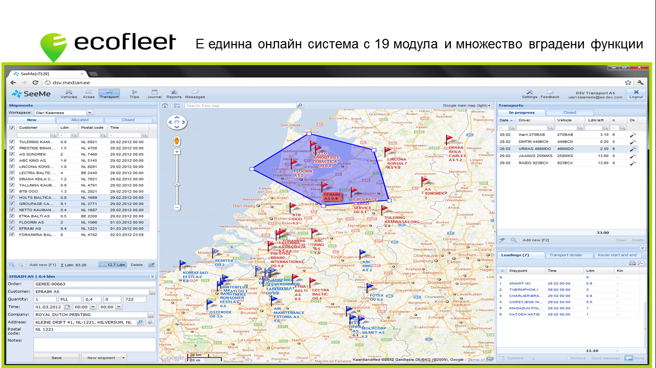Switch to the Allocated shipments tab
The height and width of the screenshot is (368, 656).
[x=80, y=120]
